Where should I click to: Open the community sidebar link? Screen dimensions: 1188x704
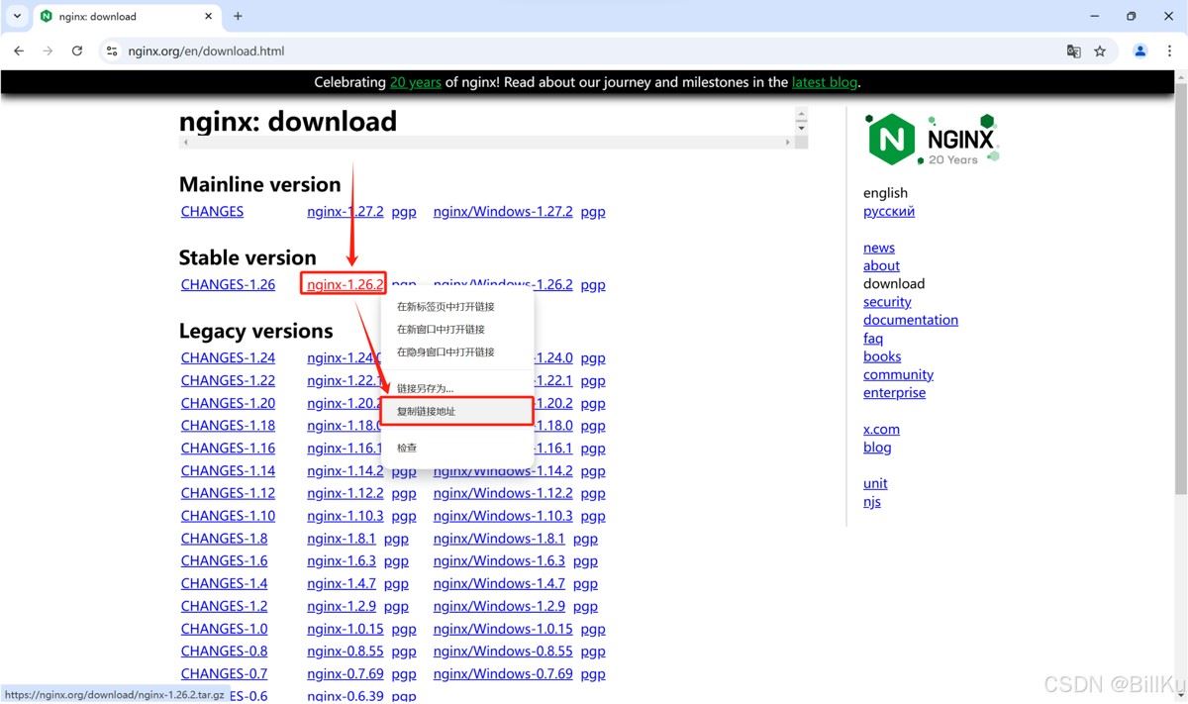tap(898, 374)
